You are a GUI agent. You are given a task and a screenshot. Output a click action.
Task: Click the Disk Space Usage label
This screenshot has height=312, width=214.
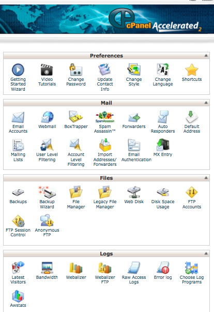point(163,204)
